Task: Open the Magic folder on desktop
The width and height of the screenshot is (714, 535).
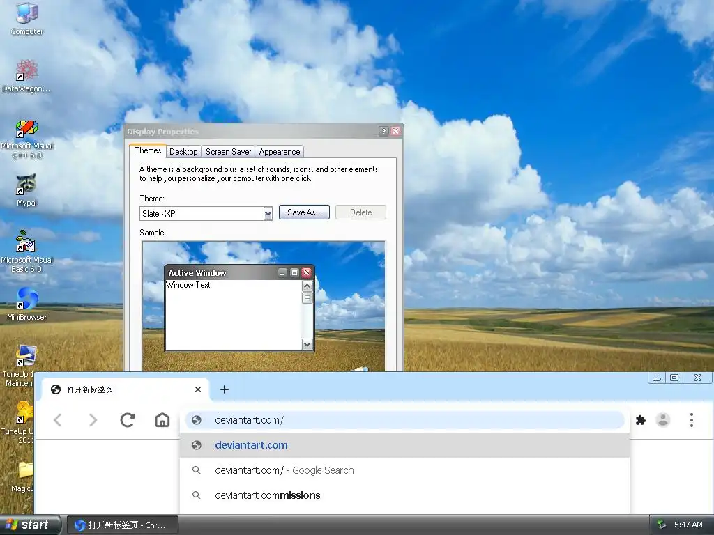Action: 24,476
